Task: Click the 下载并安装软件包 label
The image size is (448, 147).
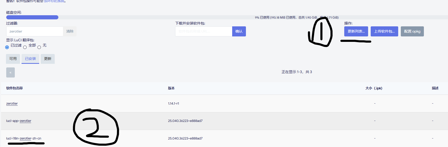Action: 190,23
